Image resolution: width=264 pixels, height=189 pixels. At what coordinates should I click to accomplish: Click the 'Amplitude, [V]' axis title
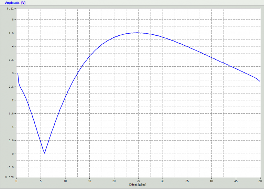click(15, 3)
